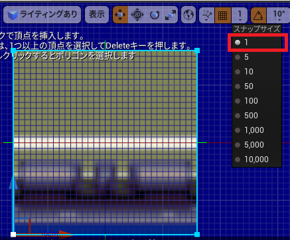
Task: Select snap size 5
Action: (257, 57)
